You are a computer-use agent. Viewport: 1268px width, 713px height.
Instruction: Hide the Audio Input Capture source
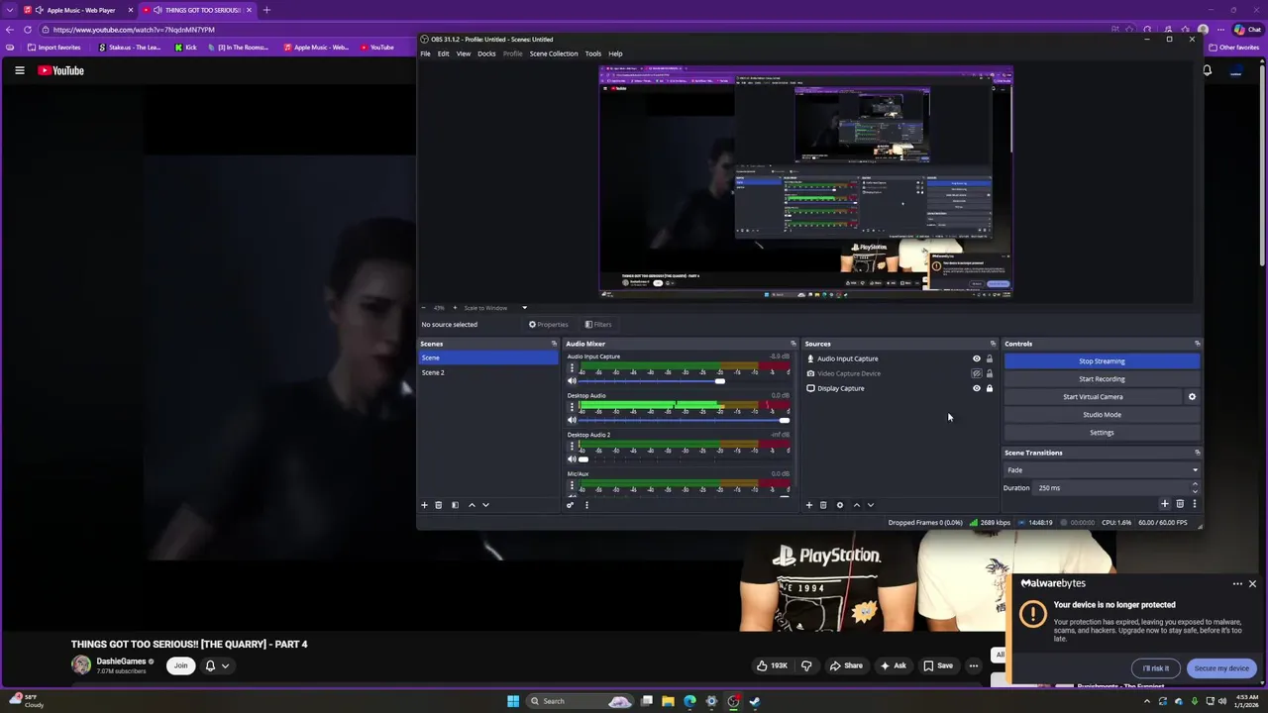[x=976, y=358]
